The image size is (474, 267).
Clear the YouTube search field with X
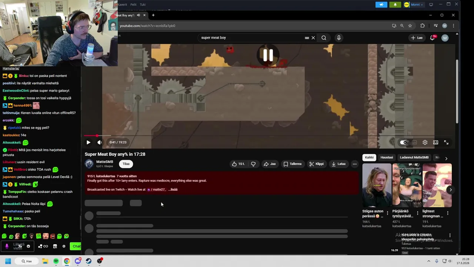click(313, 38)
